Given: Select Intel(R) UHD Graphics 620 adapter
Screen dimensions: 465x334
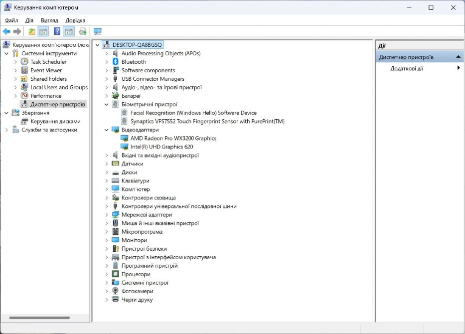Looking at the screenshot, I should point(161,147).
